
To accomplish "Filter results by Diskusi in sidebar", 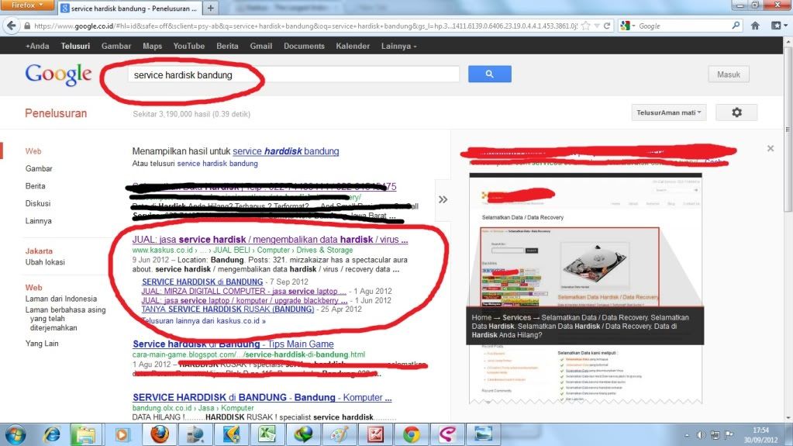I will (38, 203).
